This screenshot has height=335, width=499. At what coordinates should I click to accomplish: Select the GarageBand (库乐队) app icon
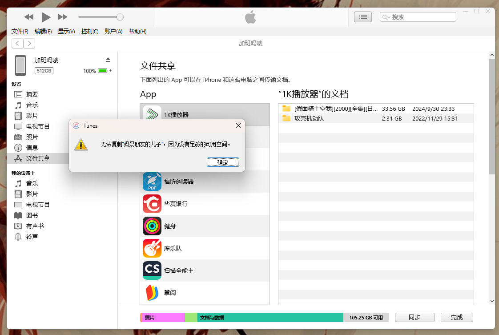[152, 248]
